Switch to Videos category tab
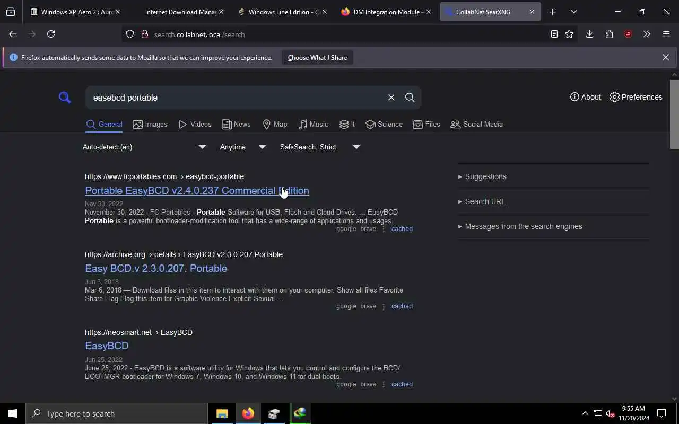 coord(195,125)
